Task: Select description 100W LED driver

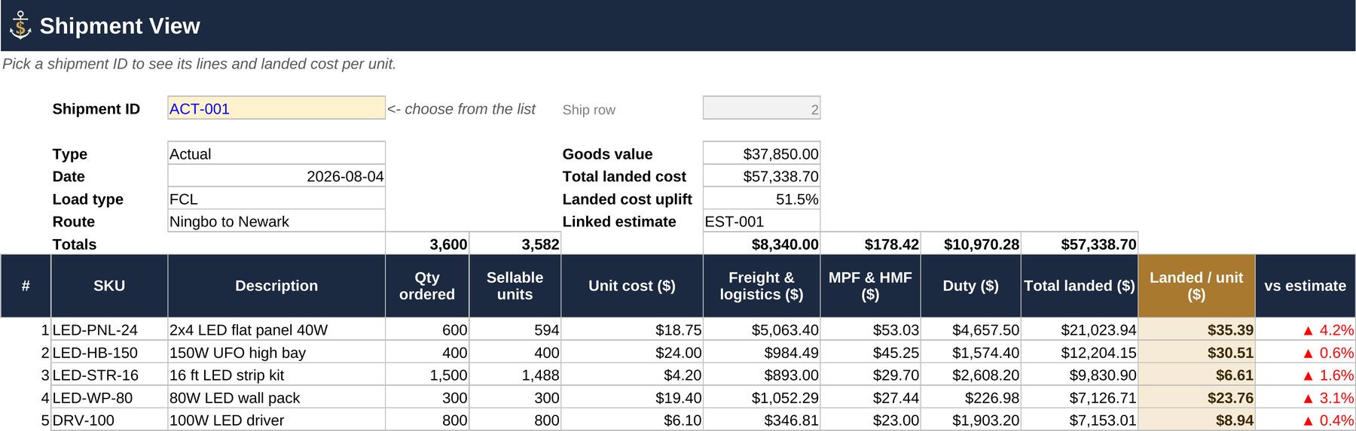Action: (x=276, y=420)
